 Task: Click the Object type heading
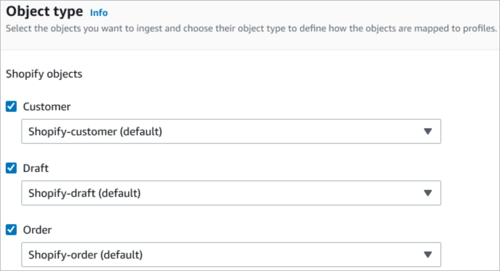pos(44,11)
